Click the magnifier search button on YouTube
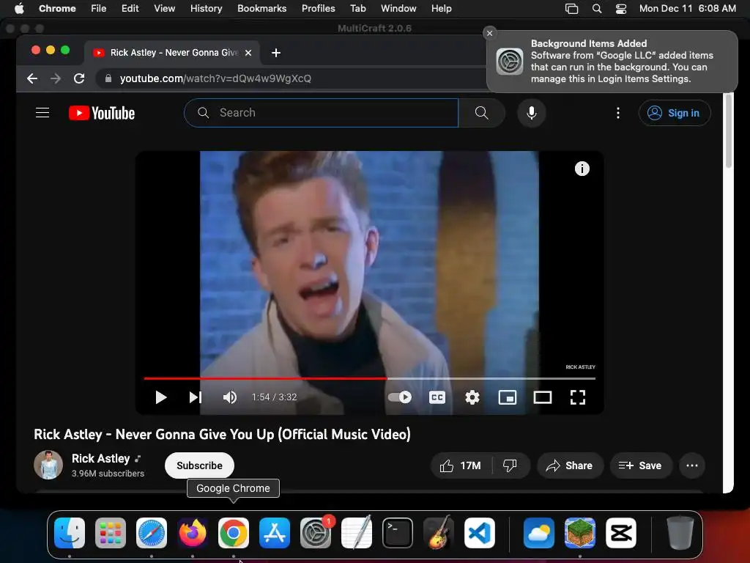Viewport: 750px width, 563px height. tap(482, 113)
